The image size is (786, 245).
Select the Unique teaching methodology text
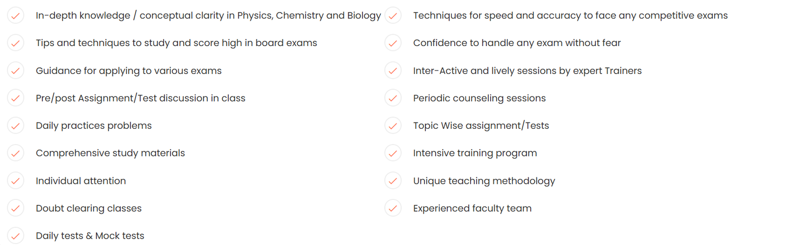(x=484, y=181)
